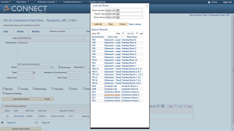Click the Reset button
234x131 pixels.
47,99
